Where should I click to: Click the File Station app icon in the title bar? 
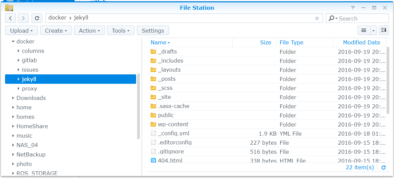tap(9, 8)
